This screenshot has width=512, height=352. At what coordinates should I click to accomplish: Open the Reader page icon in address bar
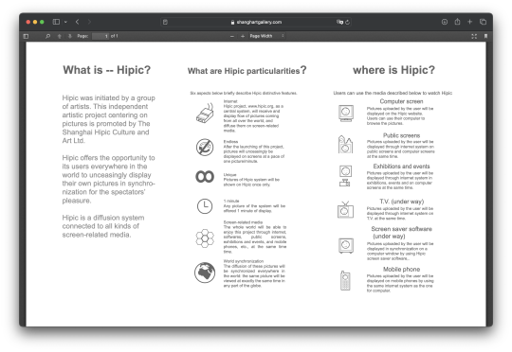click(x=165, y=22)
